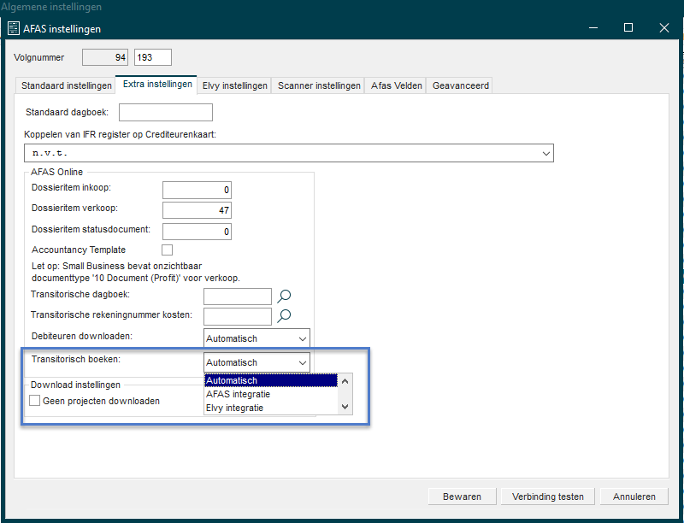Cancel with the Annuleren button
Screen dimensions: 684x523
tap(634, 497)
